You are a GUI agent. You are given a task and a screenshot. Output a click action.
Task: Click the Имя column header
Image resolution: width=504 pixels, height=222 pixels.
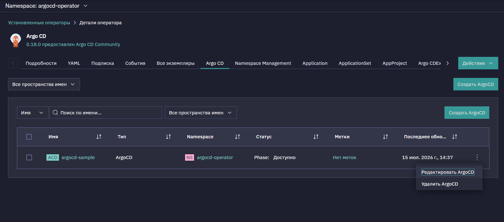53,137
